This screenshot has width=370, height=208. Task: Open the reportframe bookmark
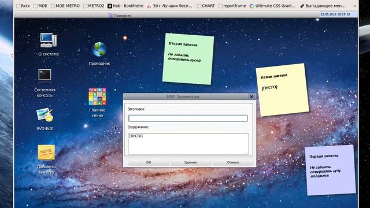[232, 6]
